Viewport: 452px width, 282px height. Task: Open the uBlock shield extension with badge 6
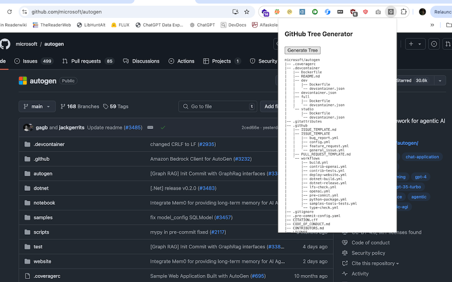(354, 12)
